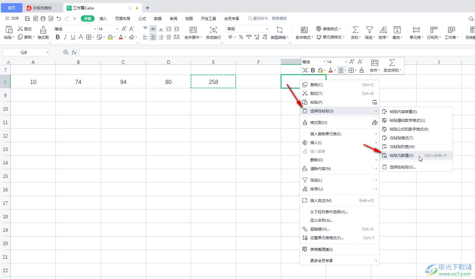475x279 pixels.
Task: Toggle italic formatting in ribbon
Action: 65,37
